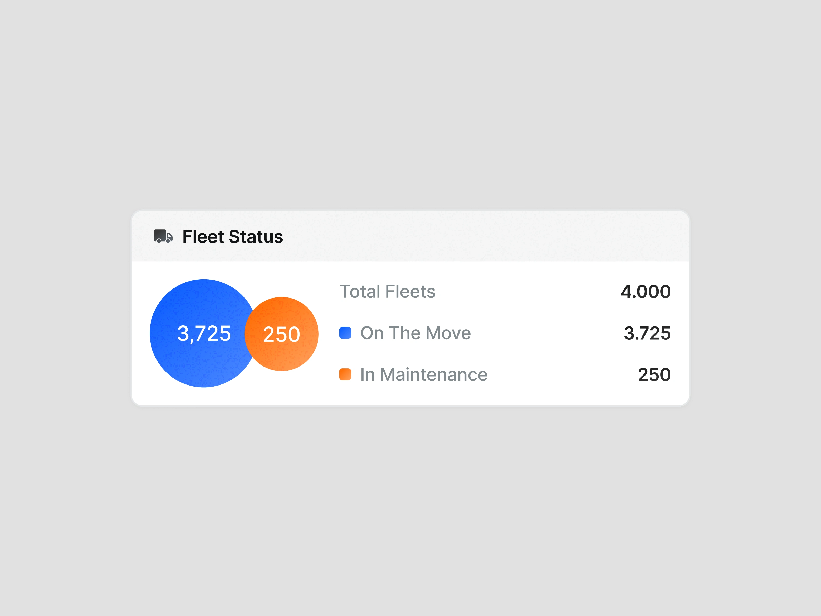Image resolution: width=821 pixels, height=616 pixels.
Task: Click the blank gap between In Maintenance and 250
Action: (560, 375)
